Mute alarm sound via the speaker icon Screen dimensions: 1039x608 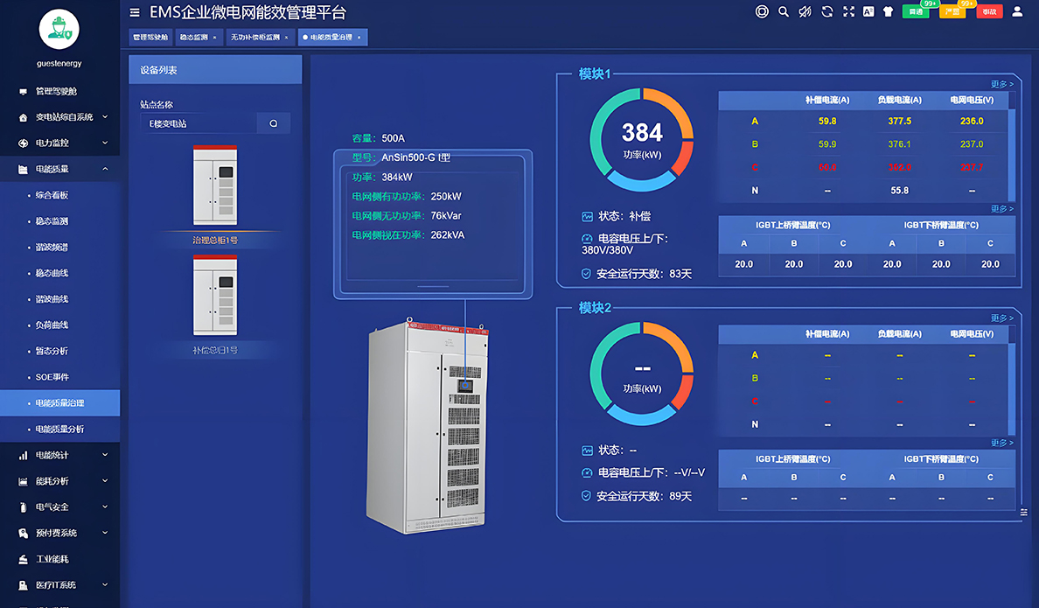tap(805, 11)
